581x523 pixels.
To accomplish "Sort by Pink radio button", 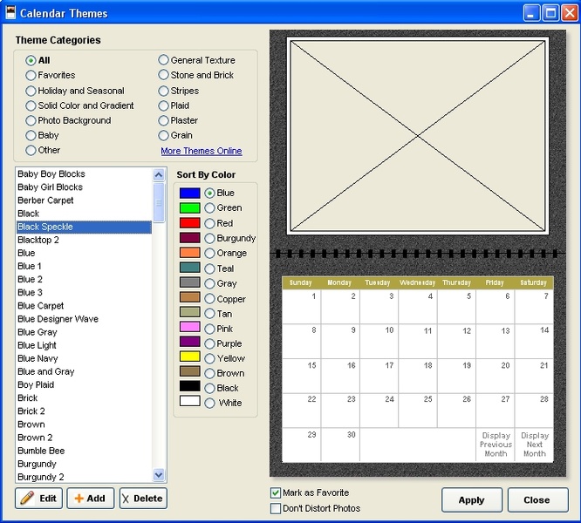I will tap(209, 329).
